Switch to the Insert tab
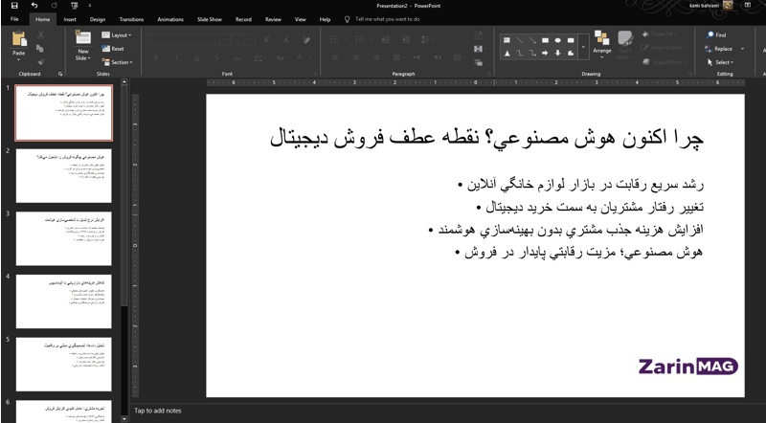766x423 pixels. click(x=69, y=19)
